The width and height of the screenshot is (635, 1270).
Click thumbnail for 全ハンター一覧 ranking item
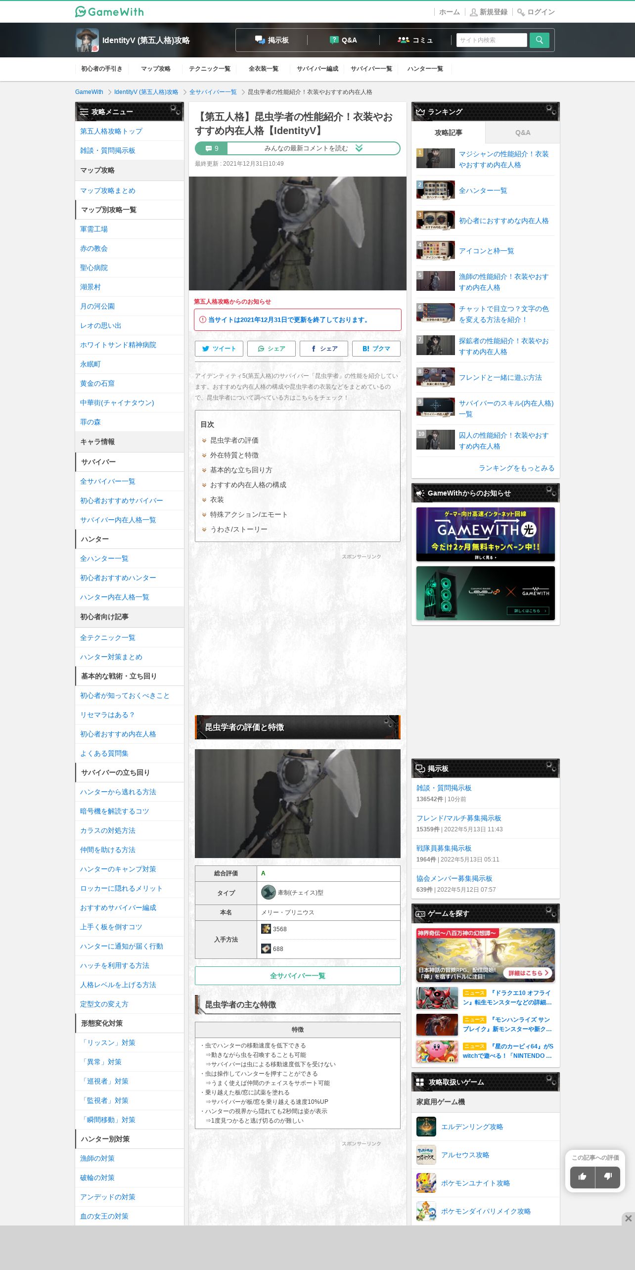(436, 190)
